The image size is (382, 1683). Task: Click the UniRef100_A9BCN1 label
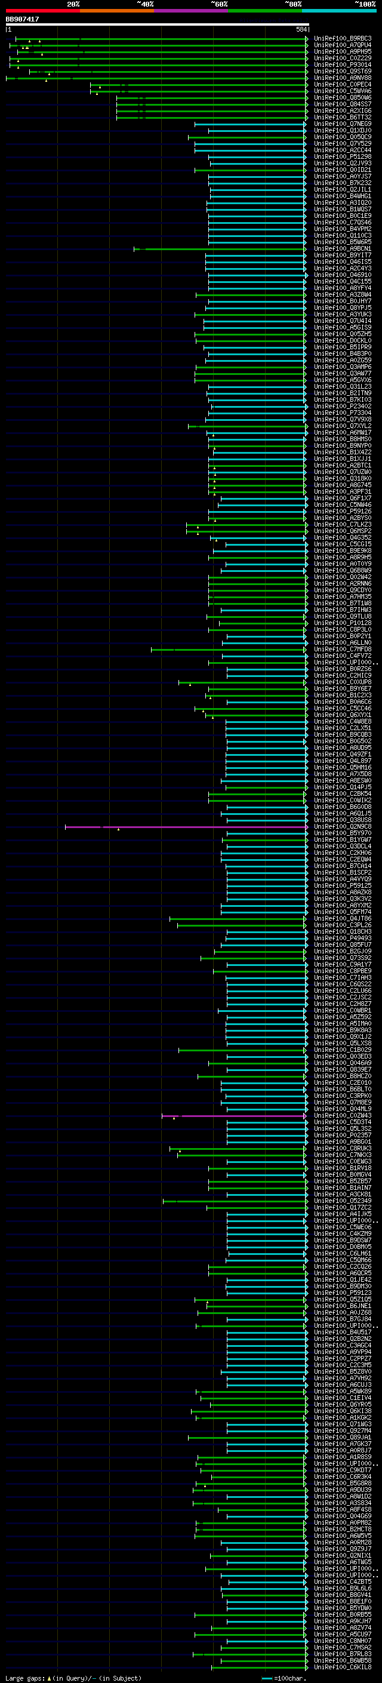click(343, 249)
